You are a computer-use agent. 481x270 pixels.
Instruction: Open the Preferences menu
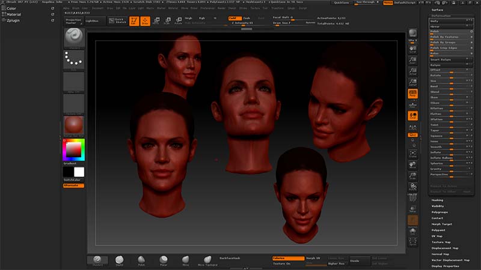click(207, 8)
